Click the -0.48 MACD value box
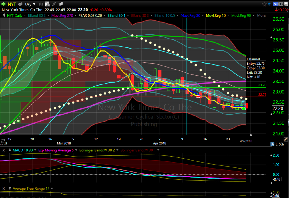This screenshot has width=289, height=198. 277,179
